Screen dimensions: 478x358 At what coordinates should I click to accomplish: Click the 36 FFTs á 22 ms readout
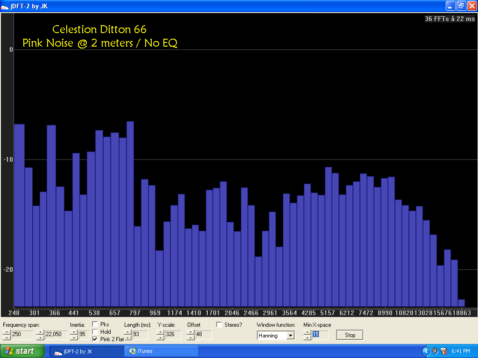(450, 19)
